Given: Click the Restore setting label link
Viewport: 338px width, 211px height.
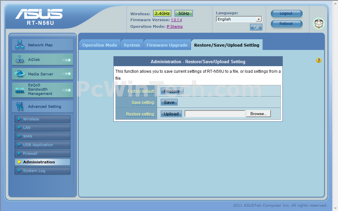Looking at the screenshot, I should (x=140, y=114).
